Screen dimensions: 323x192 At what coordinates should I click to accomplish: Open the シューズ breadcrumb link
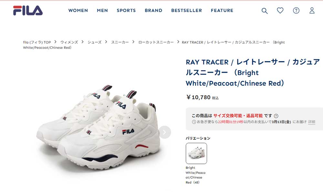[x=95, y=42]
